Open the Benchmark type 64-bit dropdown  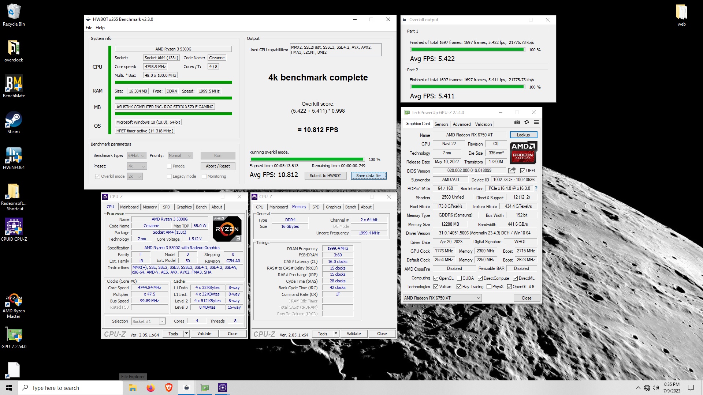click(x=137, y=155)
